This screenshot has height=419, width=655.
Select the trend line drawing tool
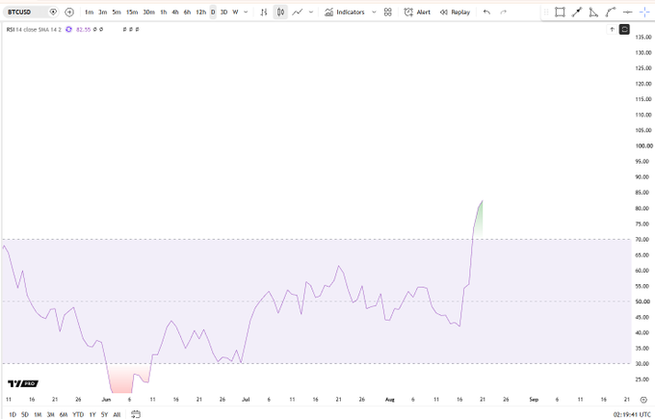click(x=577, y=13)
